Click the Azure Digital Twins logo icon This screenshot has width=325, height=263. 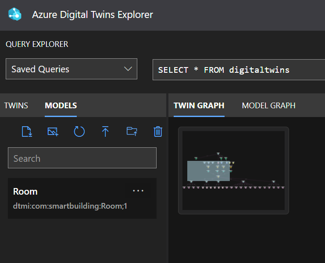click(15, 14)
